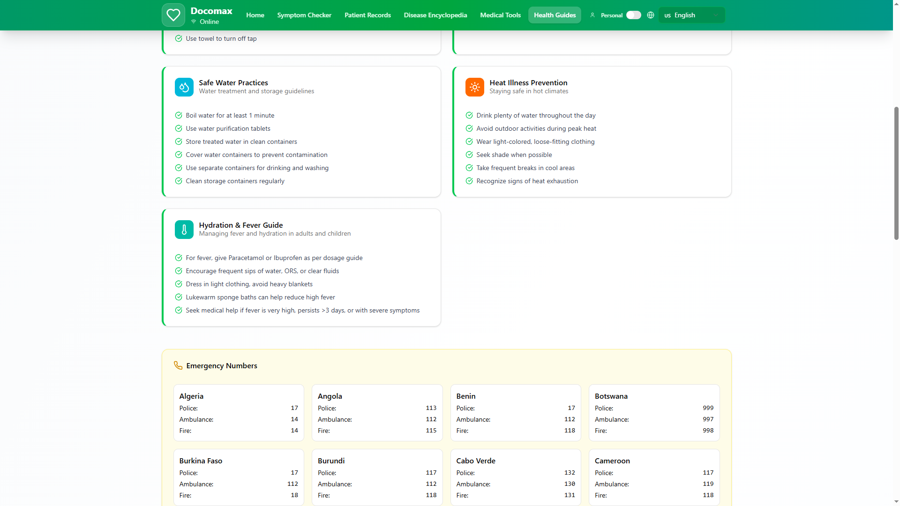Click the globe language icon

tap(650, 15)
